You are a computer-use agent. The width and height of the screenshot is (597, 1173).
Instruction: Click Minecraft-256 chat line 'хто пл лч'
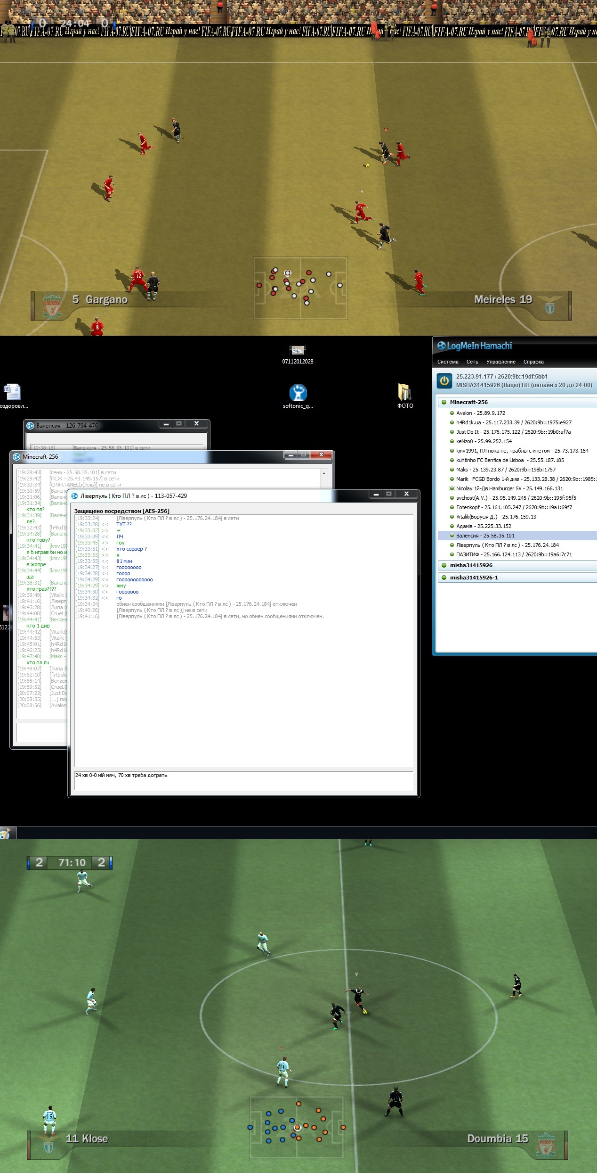tap(38, 662)
